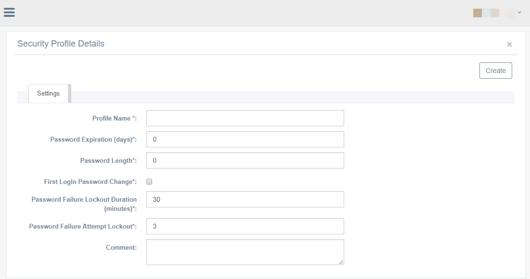Click into the Password Expiration days field
Screen dimensions: 530x279
click(245, 139)
